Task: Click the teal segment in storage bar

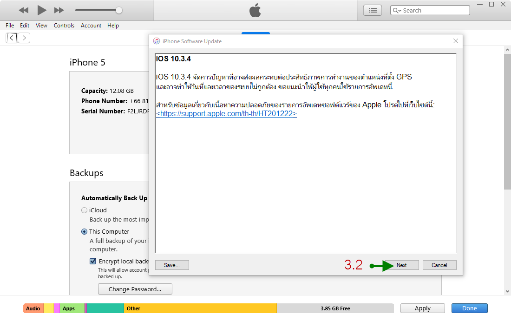Action: [x=105, y=308]
